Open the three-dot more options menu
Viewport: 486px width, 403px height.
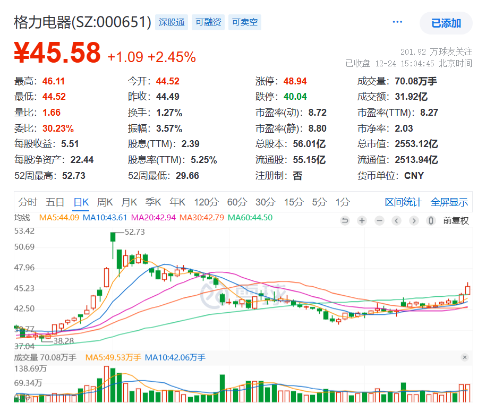(x=397, y=22)
